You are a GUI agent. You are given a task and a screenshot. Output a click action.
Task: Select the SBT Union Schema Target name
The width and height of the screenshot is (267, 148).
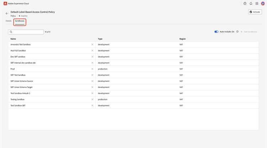point(21,87)
